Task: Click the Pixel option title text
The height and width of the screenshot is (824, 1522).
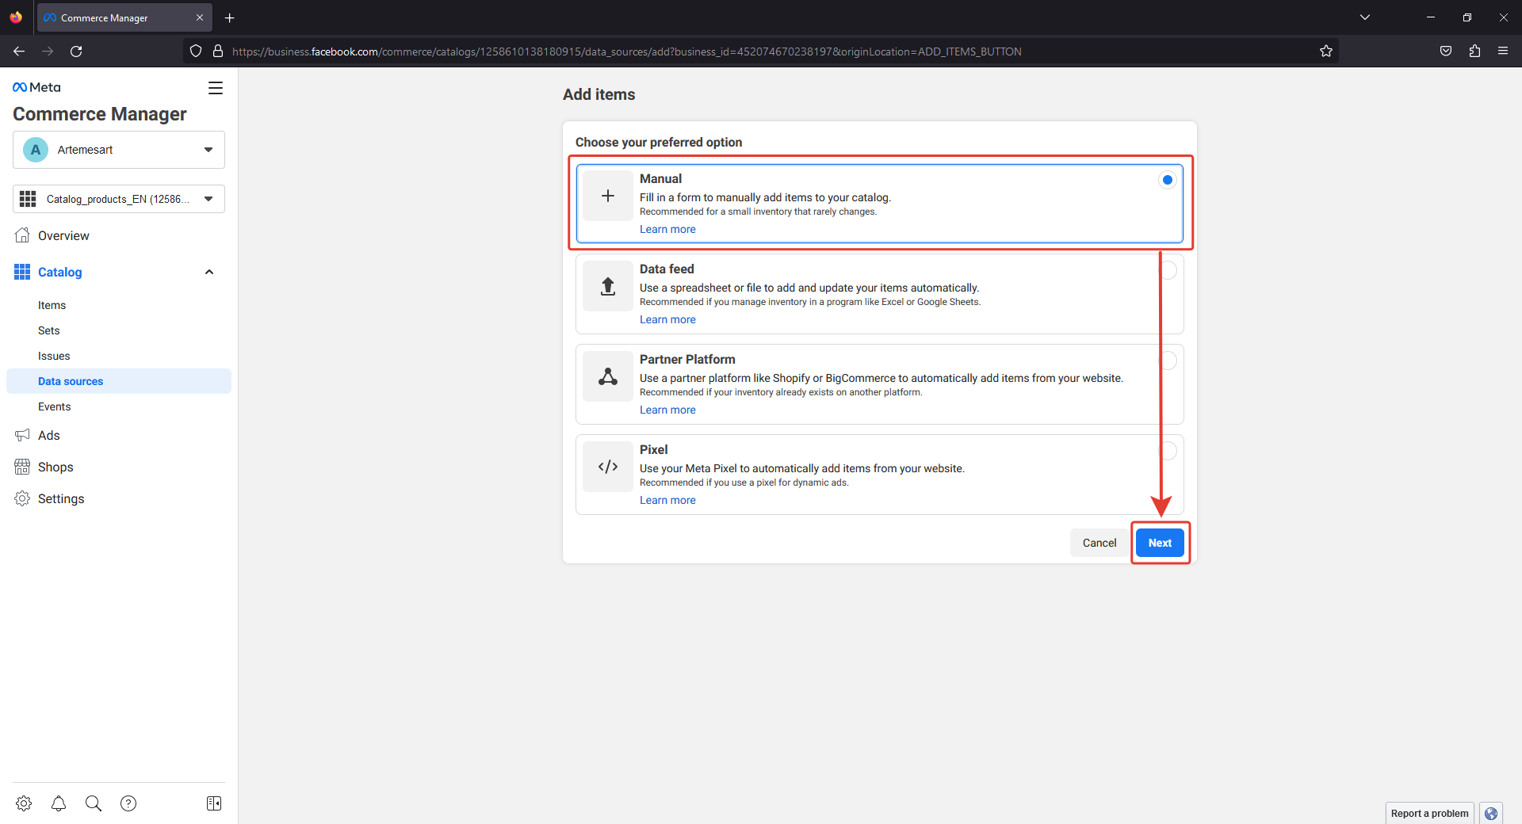Action: pyautogui.click(x=654, y=449)
